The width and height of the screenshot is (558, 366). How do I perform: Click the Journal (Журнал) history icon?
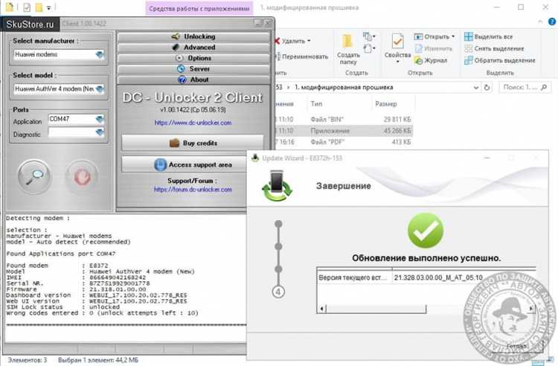419,60
